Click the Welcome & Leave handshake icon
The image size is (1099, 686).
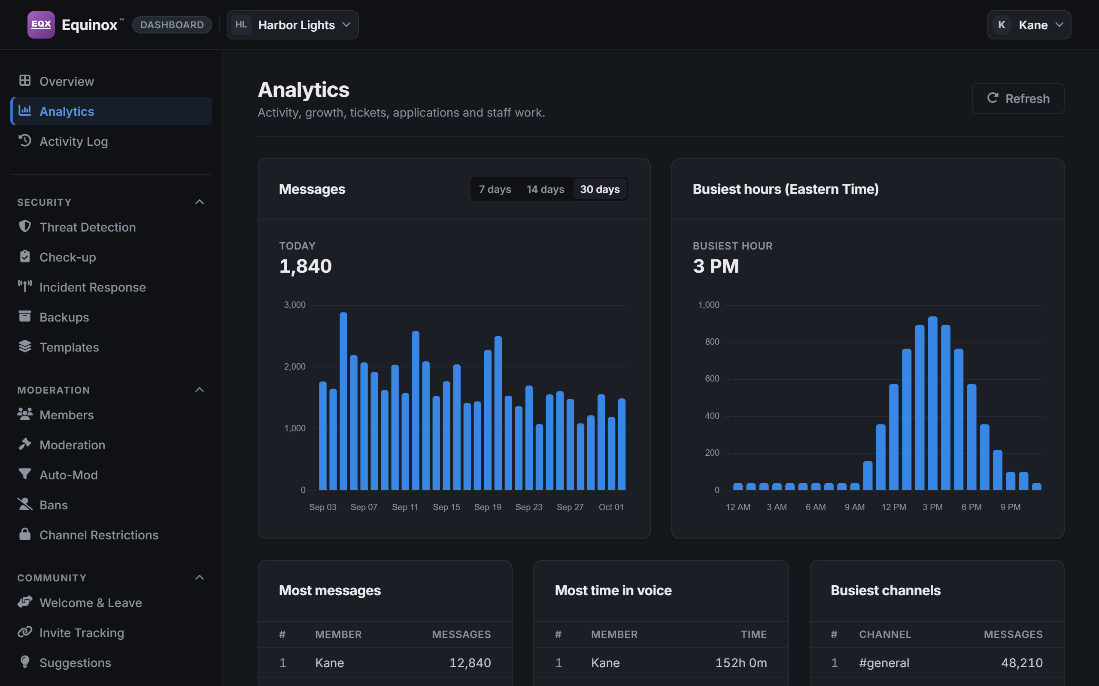[25, 602]
